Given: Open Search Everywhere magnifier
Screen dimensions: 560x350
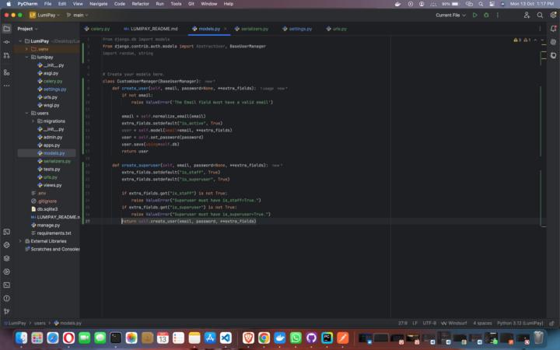Looking at the screenshot, I should 540,15.
